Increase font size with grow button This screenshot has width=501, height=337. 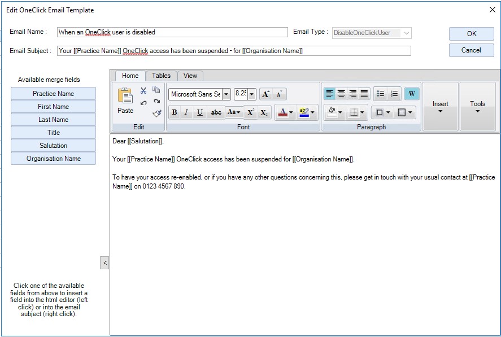(x=266, y=94)
